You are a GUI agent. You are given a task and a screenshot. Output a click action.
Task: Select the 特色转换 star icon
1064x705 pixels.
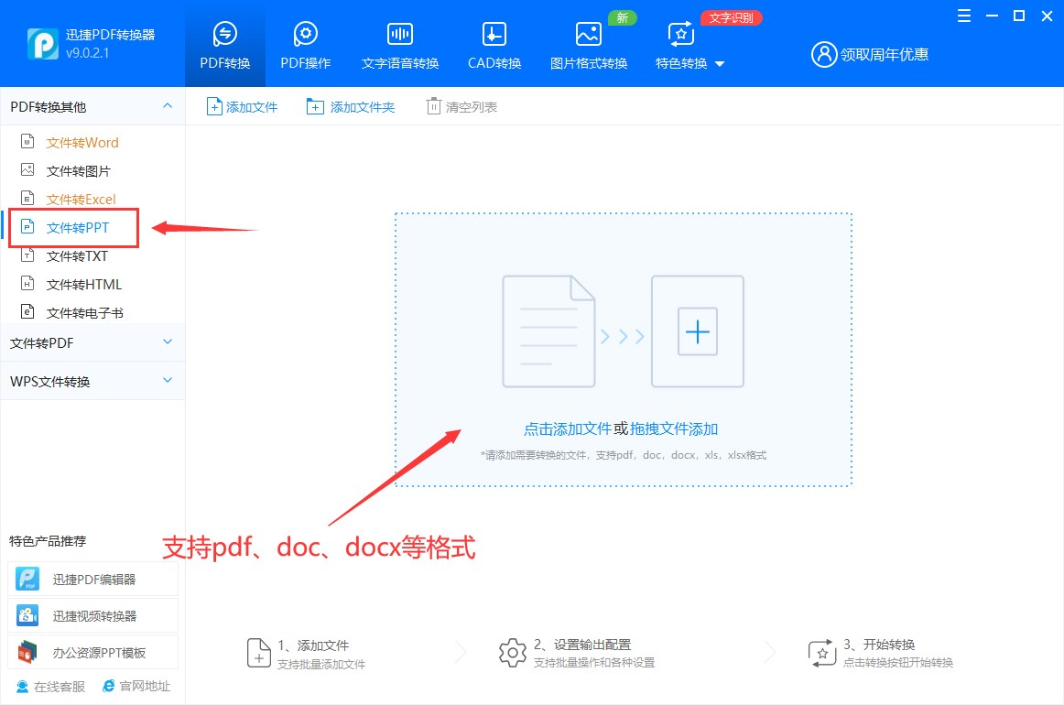pos(679,35)
